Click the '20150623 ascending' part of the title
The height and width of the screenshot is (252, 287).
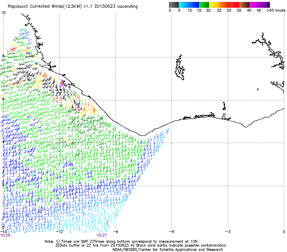[x=116, y=7]
